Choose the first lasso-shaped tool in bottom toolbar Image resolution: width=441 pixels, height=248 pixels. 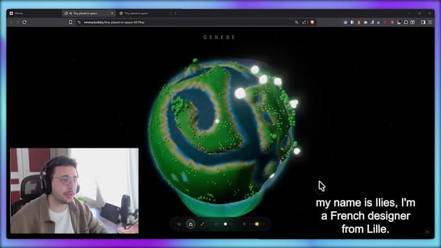pyautogui.click(x=179, y=224)
